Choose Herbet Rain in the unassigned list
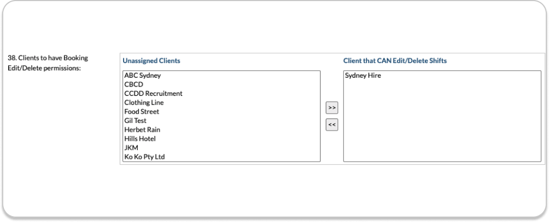The width and height of the screenshot is (549, 222). click(x=142, y=129)
